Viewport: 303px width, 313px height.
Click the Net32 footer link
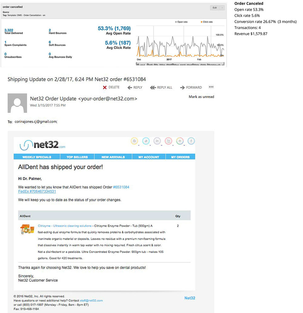tap(190, 298)
